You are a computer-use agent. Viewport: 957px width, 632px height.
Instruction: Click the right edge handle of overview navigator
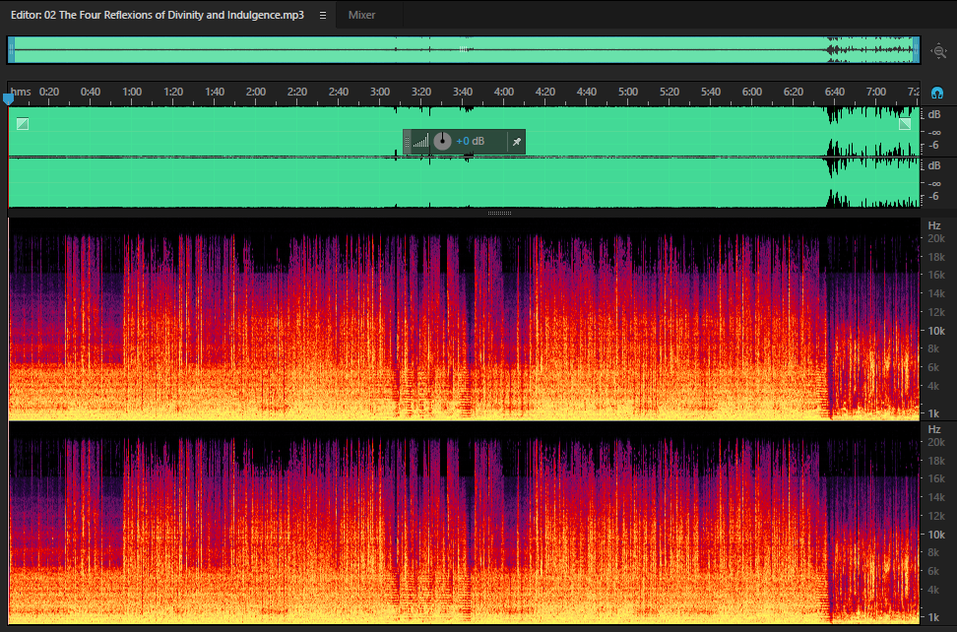tap(916, 50)
